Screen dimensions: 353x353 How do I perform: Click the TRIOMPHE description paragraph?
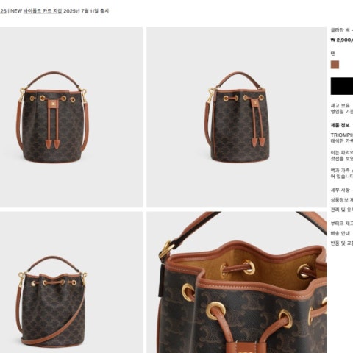(342, 138)
